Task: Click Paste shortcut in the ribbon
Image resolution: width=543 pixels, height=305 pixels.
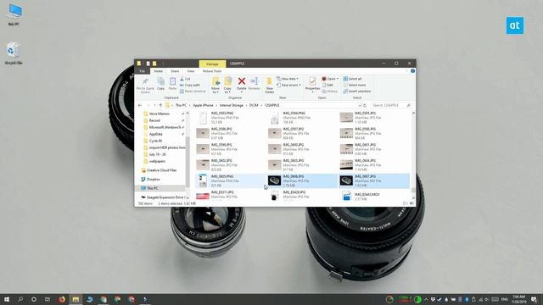Action: (193, 91)
